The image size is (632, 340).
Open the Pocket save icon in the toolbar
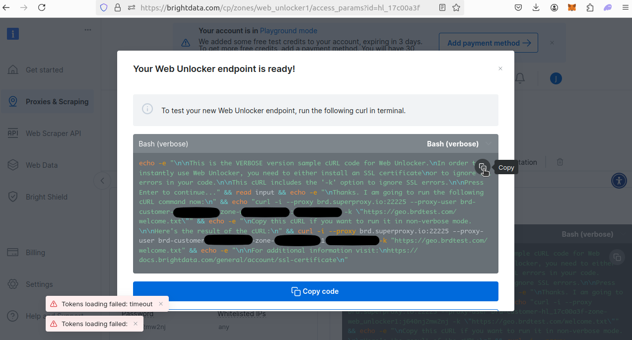pos(518,7)
